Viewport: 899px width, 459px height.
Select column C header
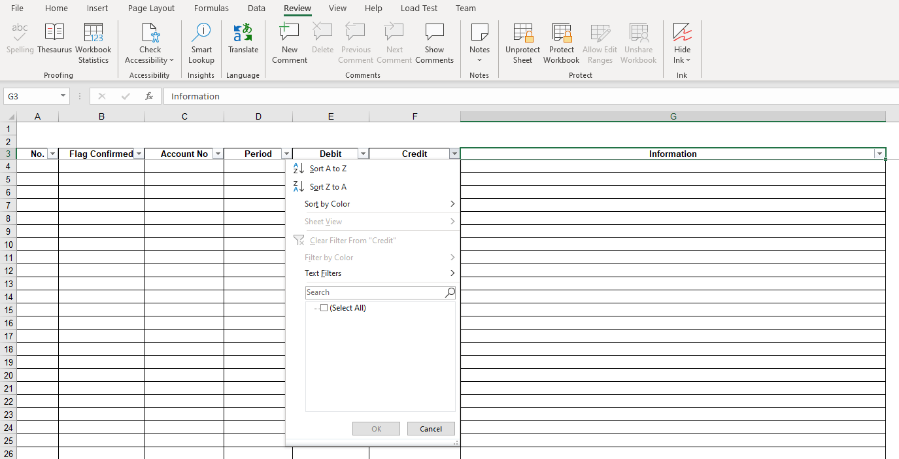click(184, 116)
